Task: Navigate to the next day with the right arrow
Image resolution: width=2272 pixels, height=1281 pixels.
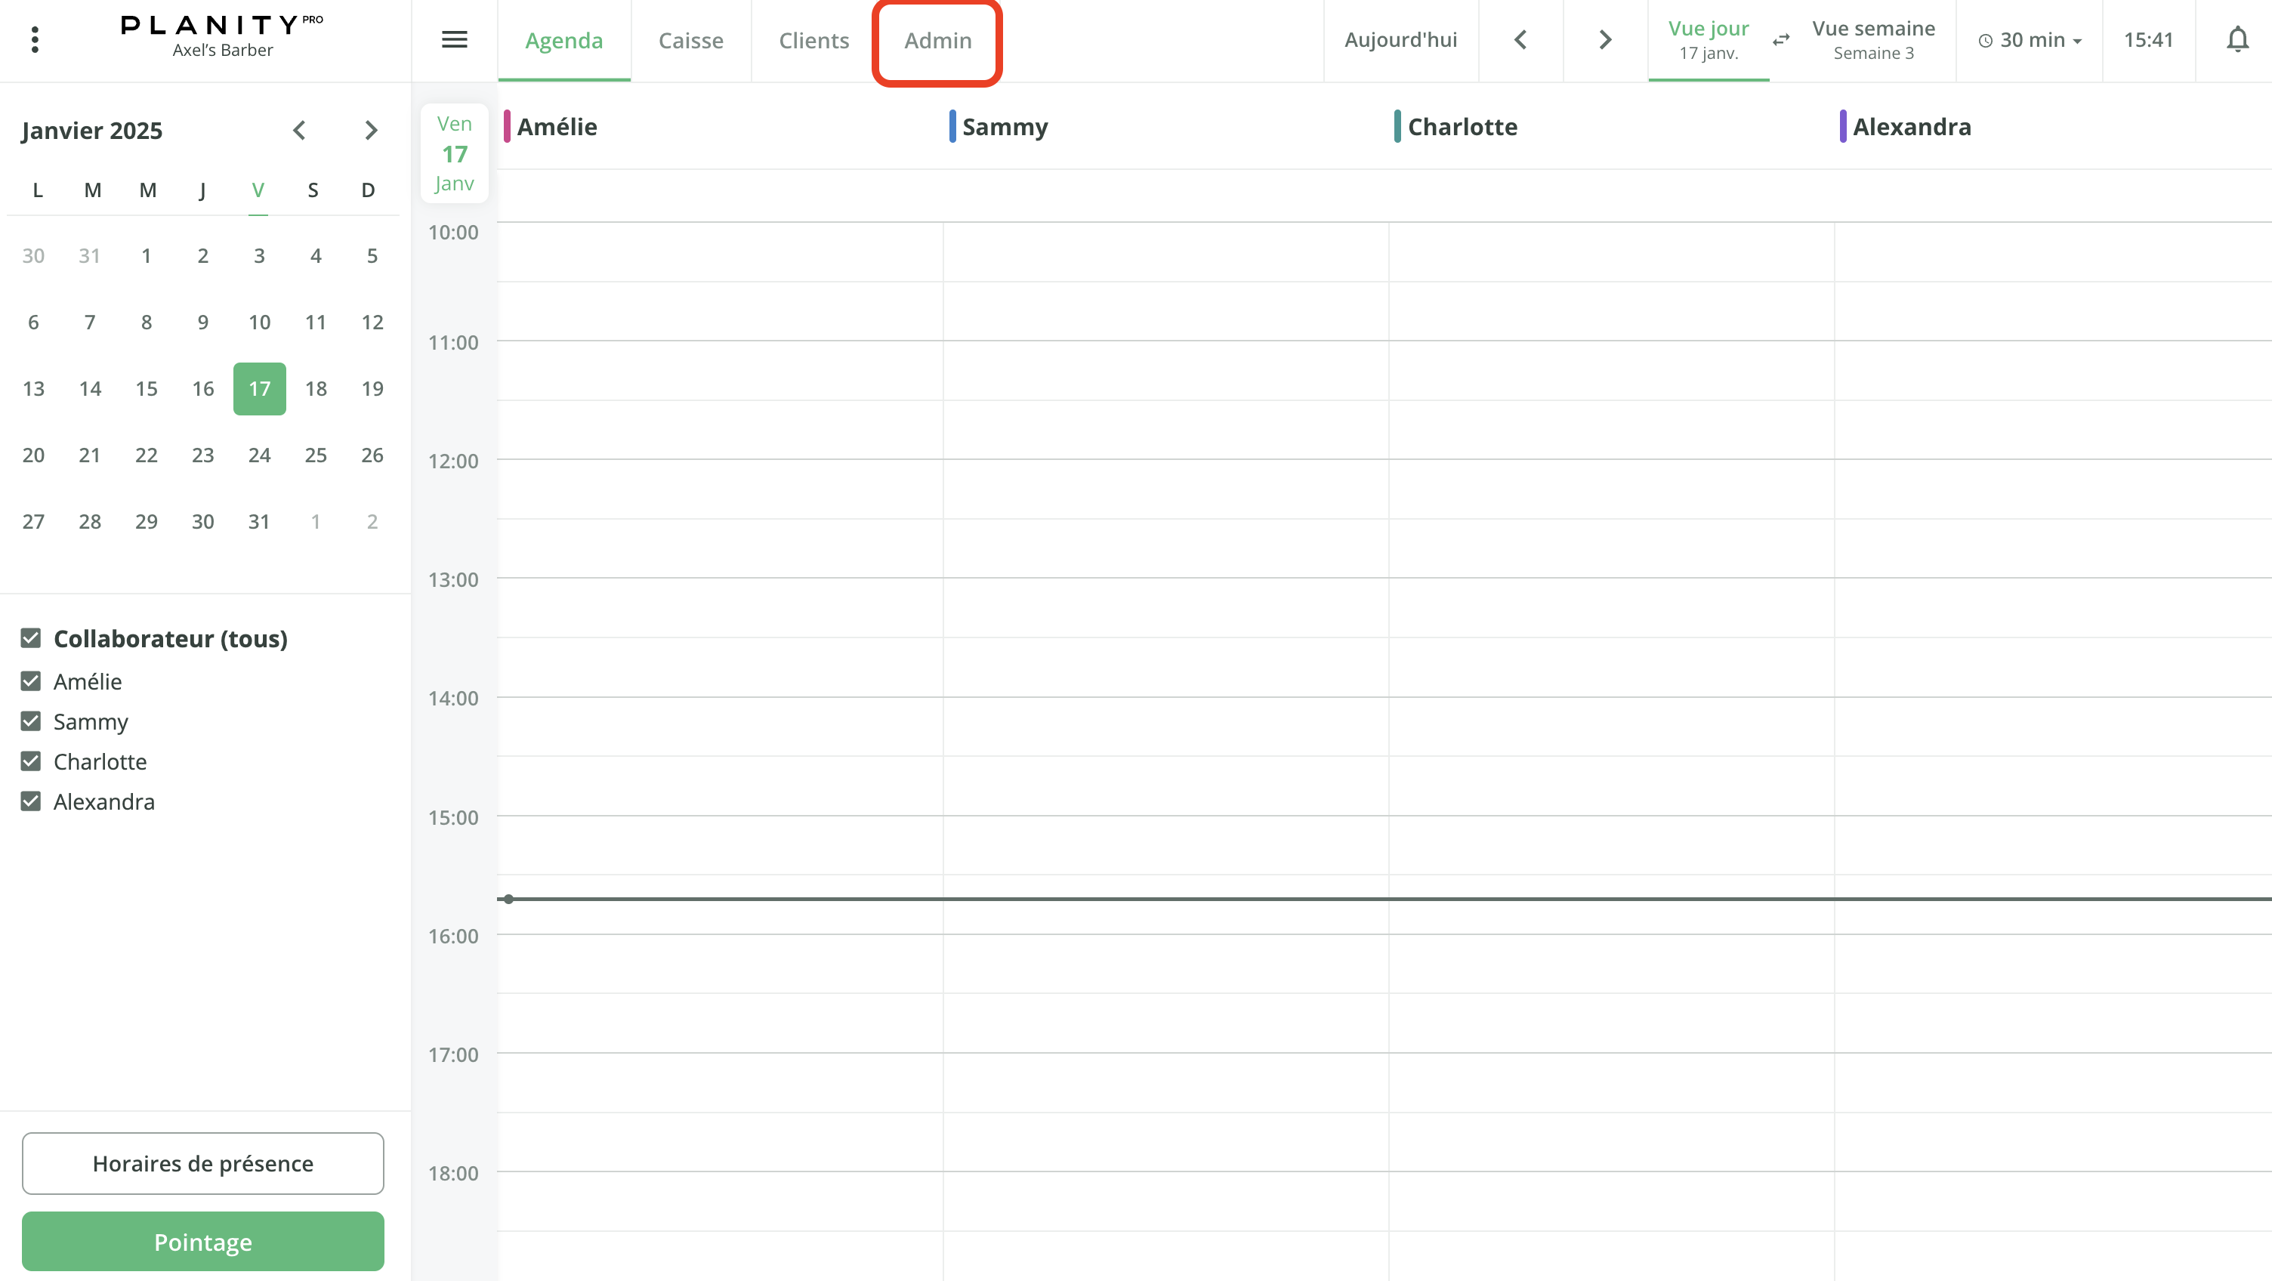Action: tap(1604, 40)
